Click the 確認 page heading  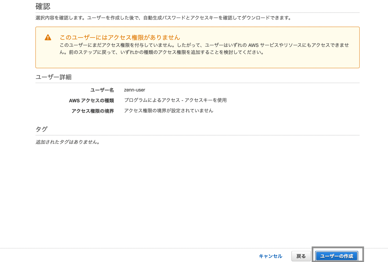click(x=43, y=6)
